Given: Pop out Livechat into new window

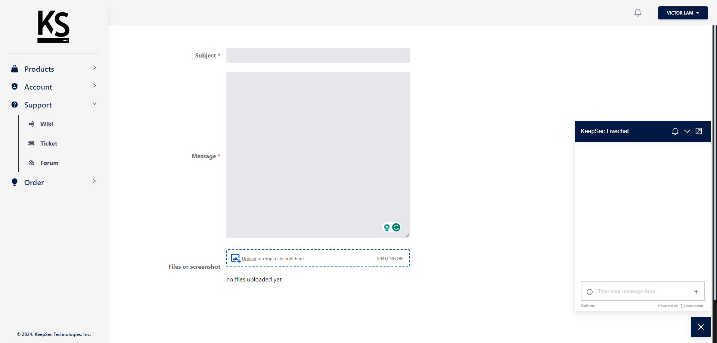Looking at the screenshot, I should point(699,131).
